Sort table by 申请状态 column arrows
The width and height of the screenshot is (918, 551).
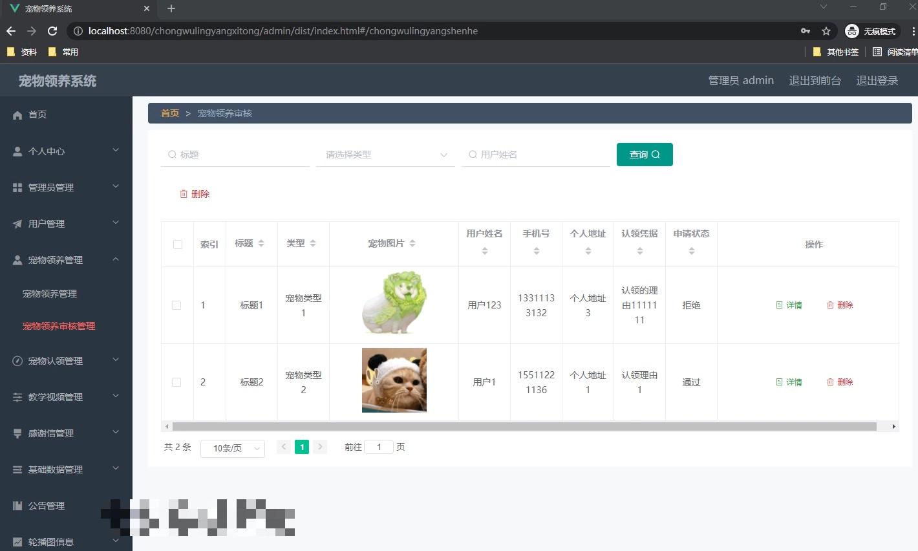click(x=692, y=251)
